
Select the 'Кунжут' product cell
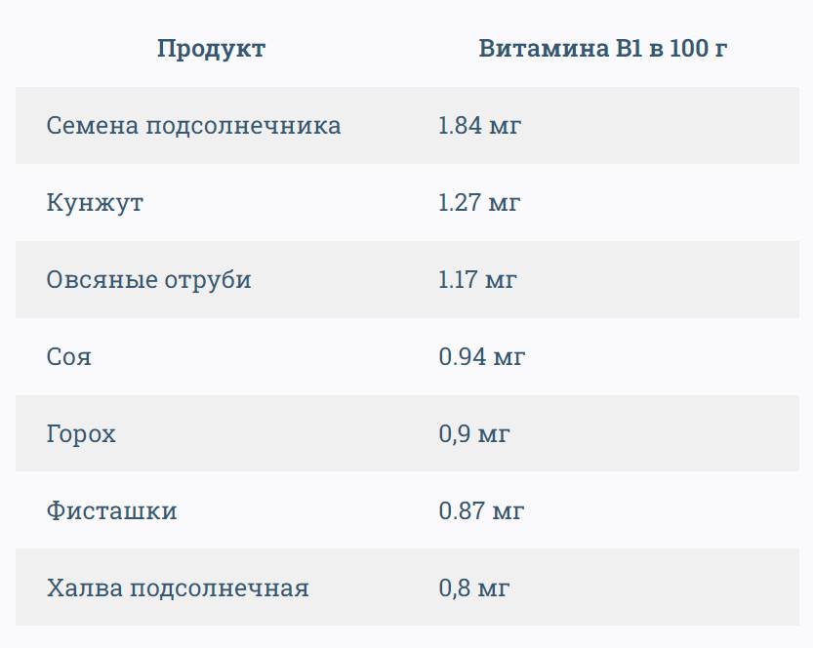point(95,203)
